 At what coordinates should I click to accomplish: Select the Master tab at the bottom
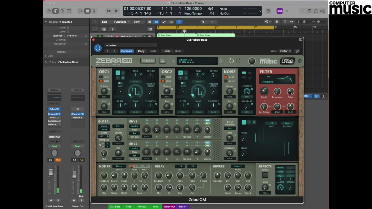coord(183,207)
